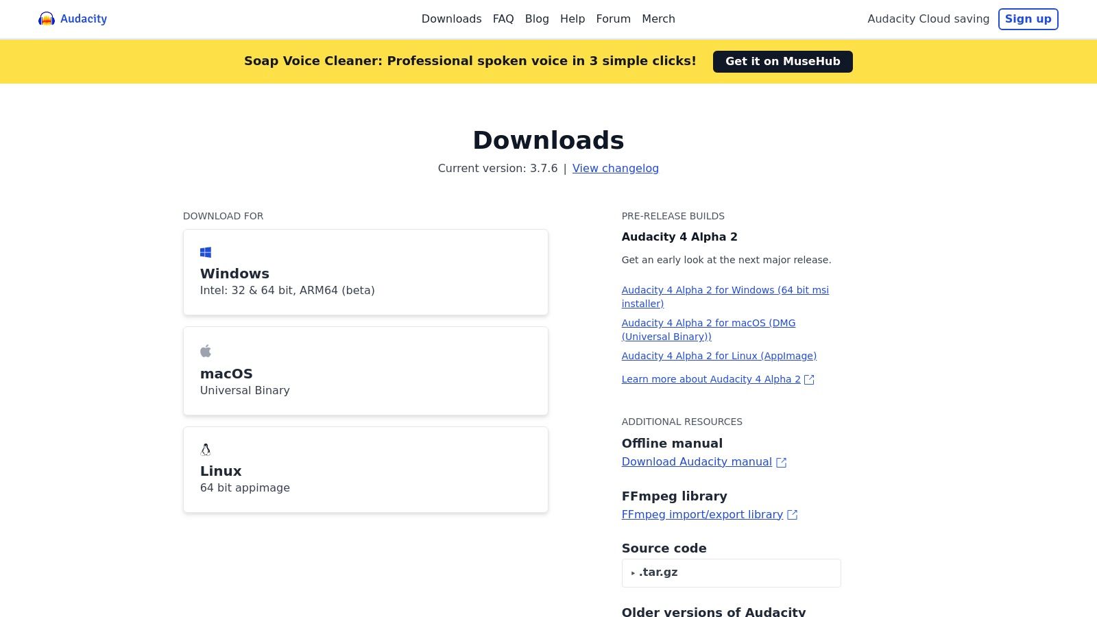This screenshot has width=1097, height=617.
Task: Click the Sign up button
Action: [1028, 19]
